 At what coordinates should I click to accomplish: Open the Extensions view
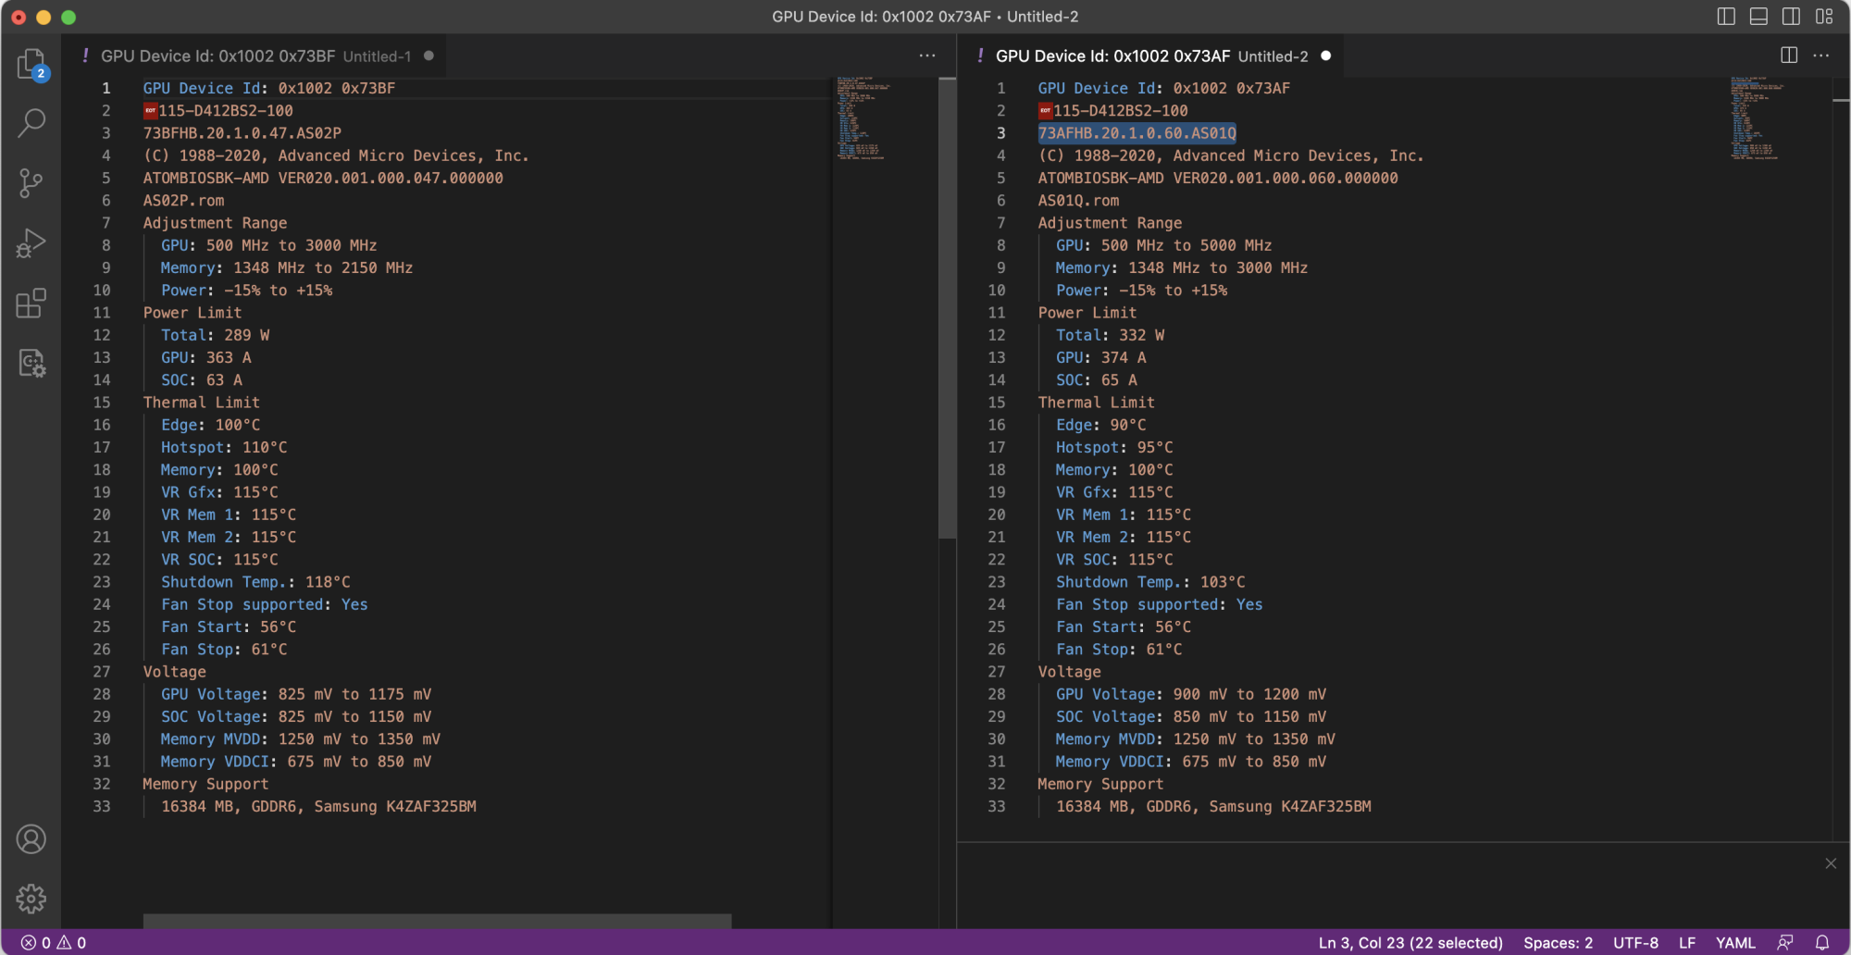[x=31, y=303]
